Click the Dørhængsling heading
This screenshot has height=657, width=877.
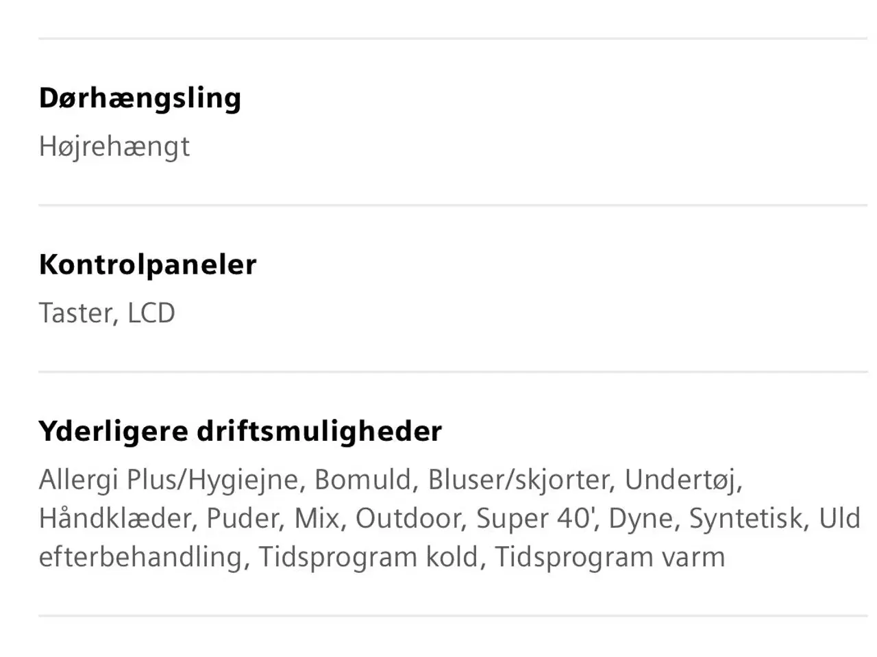coord(140,99)
